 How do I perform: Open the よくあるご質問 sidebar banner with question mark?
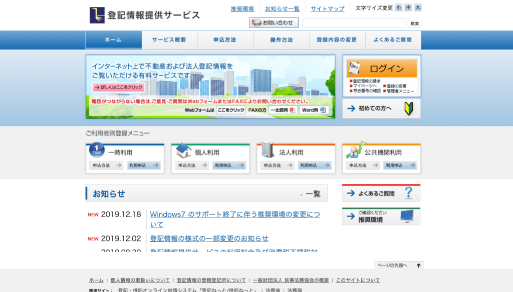pos(381,193)
